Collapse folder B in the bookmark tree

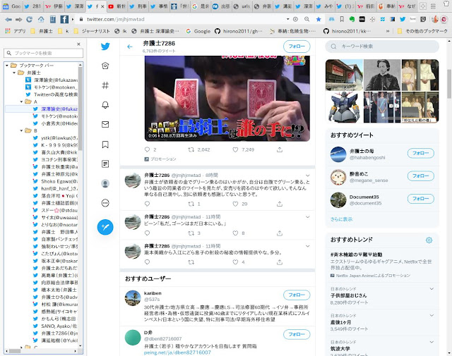(21, 130)
